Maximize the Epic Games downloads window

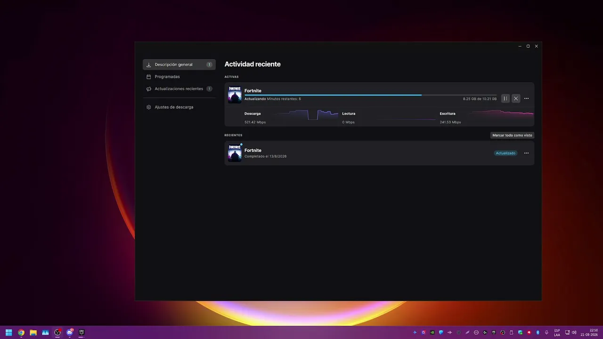click(x=528, y=46)
